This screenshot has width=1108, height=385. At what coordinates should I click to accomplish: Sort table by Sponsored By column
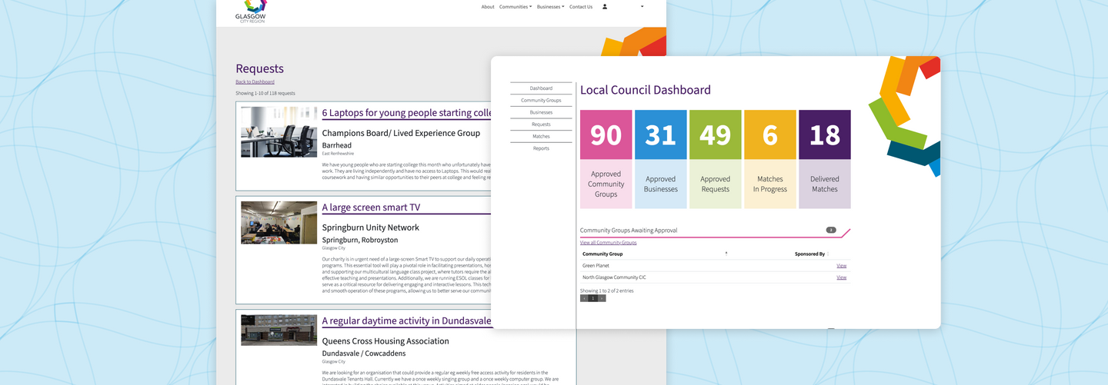[810, 254]
